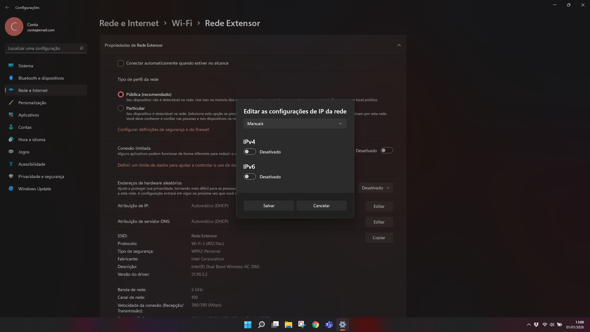Click the Privacidade e segurança shield icon
The width and height of the screenshot is (590, 332).
pyautogui.click(x=11, y=176)
